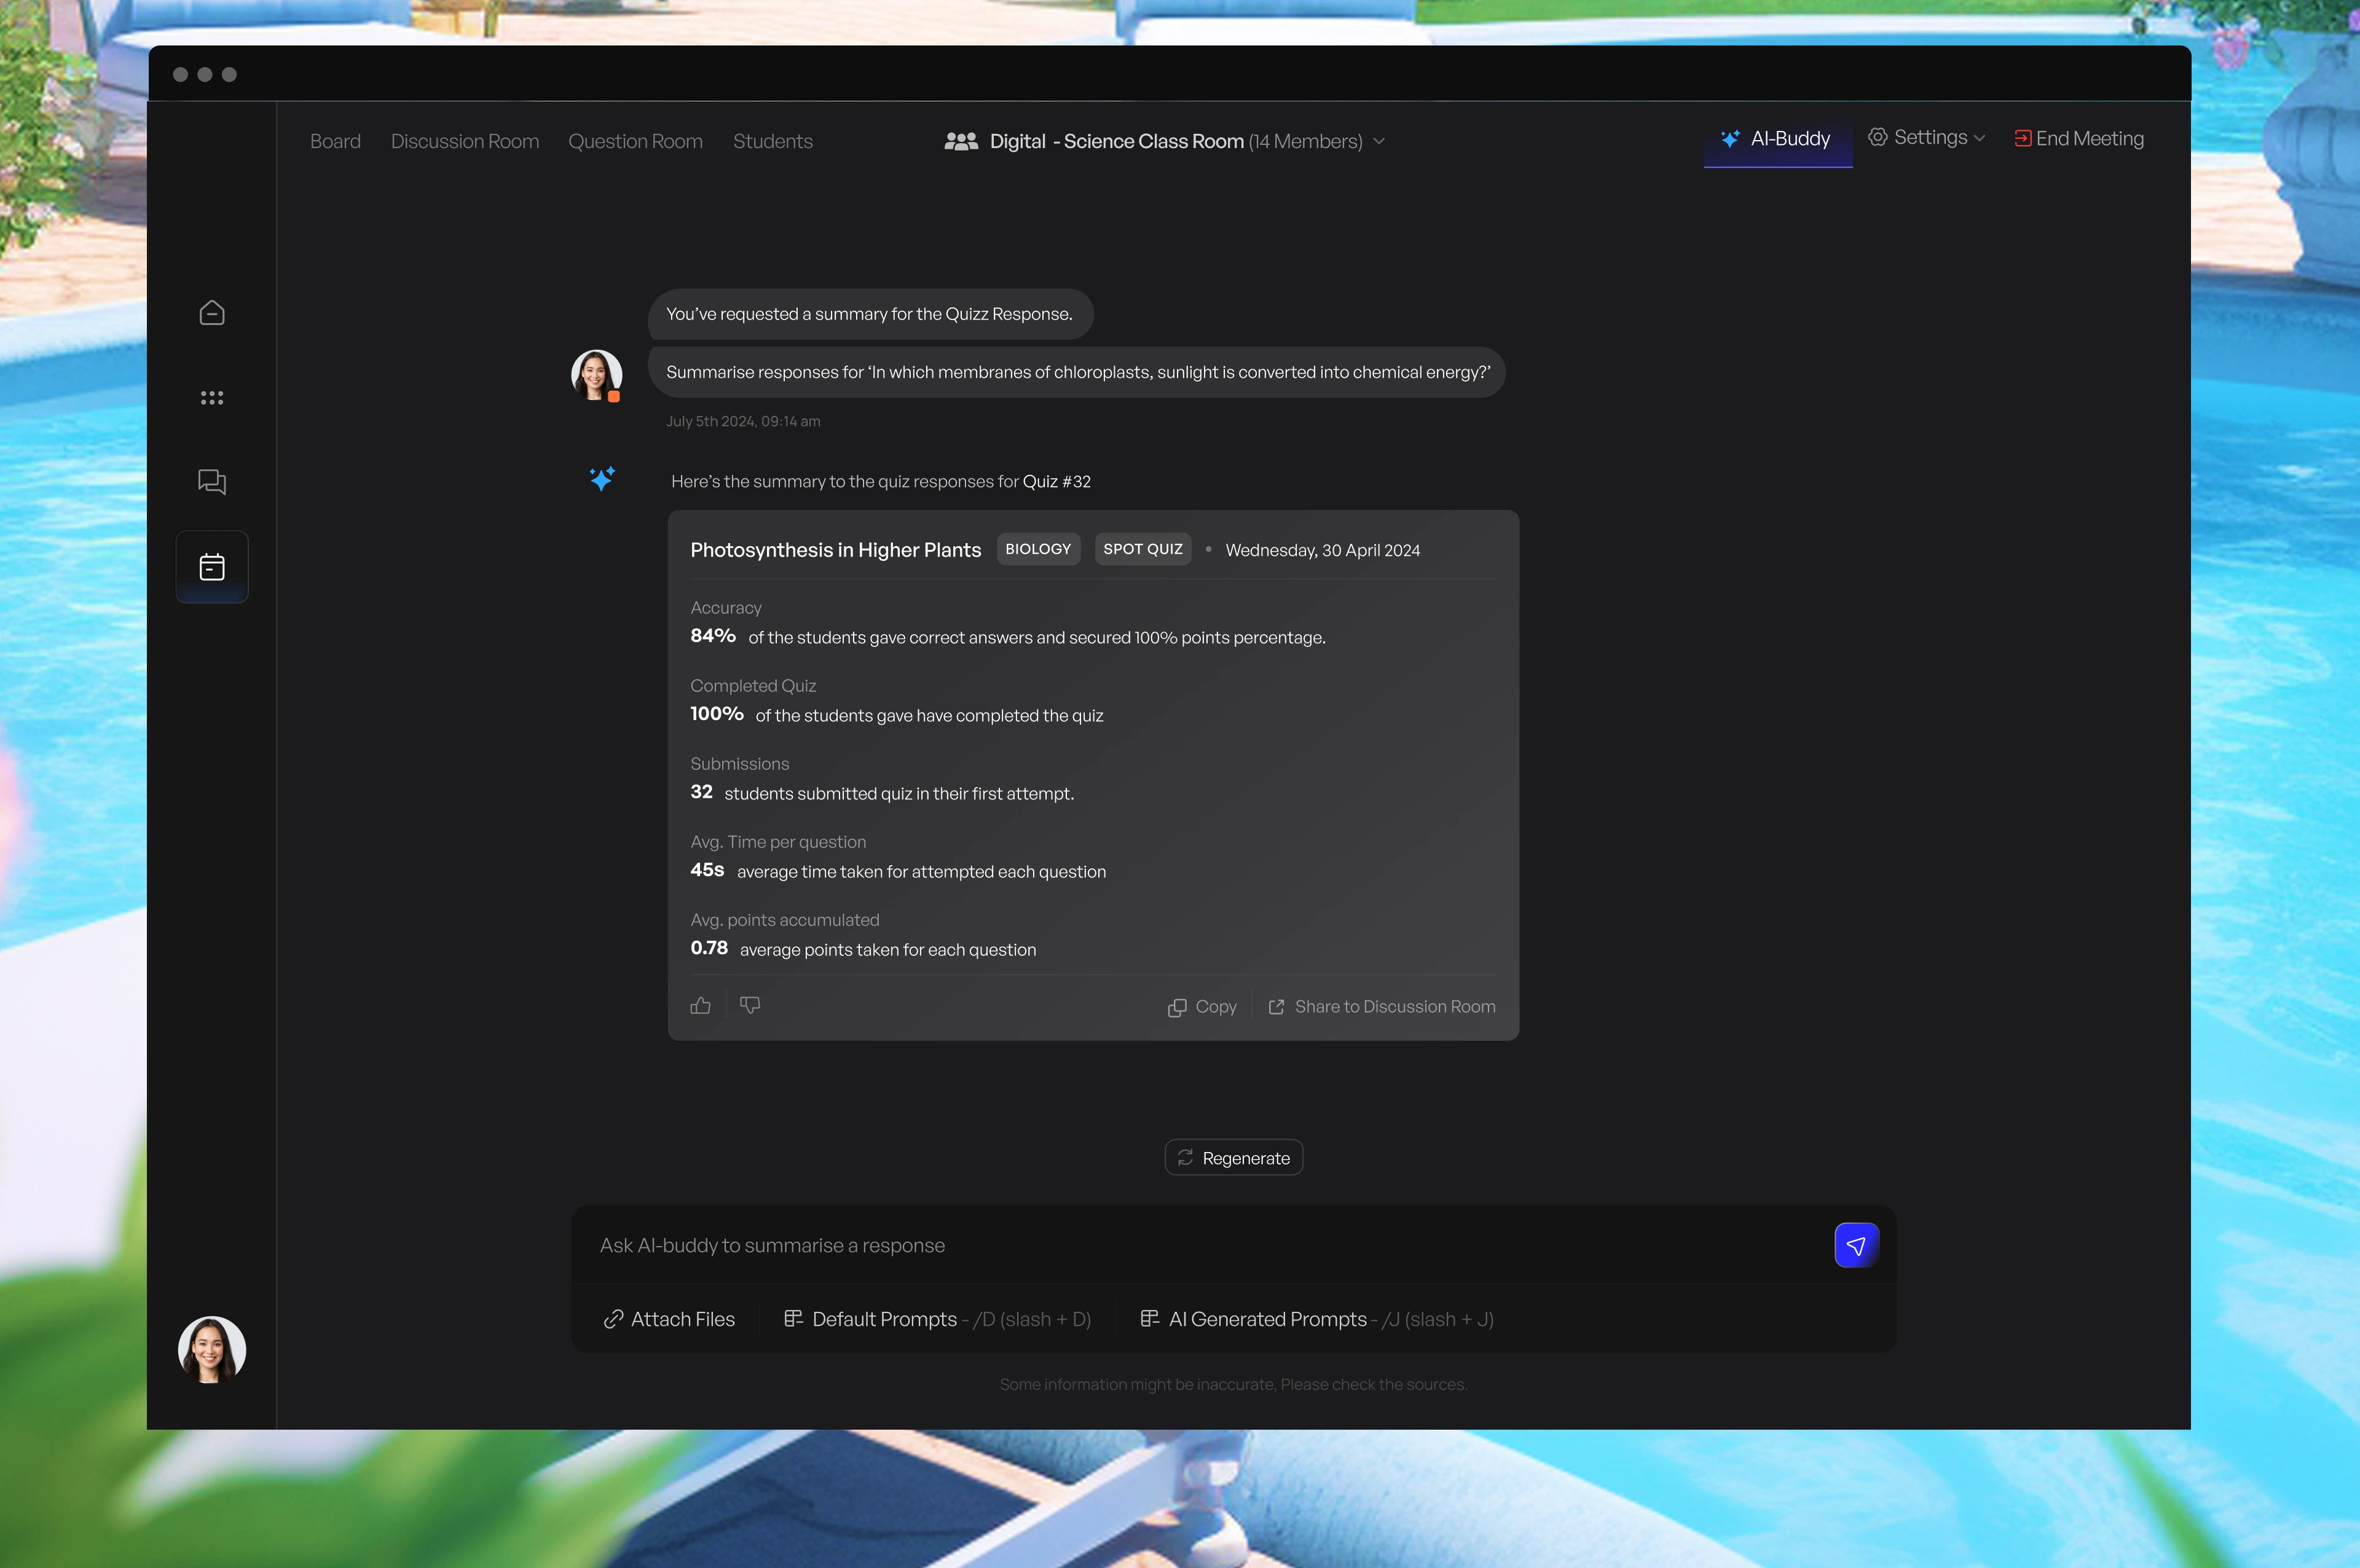Click the Attach Files paperclip icon

614,1320
